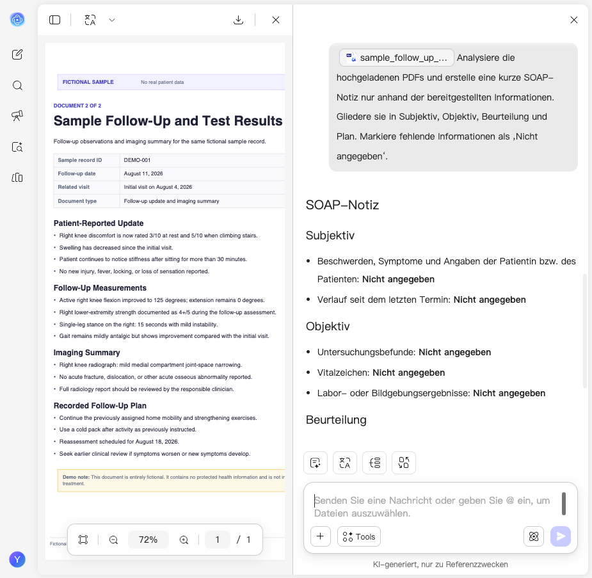Image resolution: width=592 pixels, height=578 pixels.
Task: Click the translate quick action below chat
Action: (x=345, y=463)
